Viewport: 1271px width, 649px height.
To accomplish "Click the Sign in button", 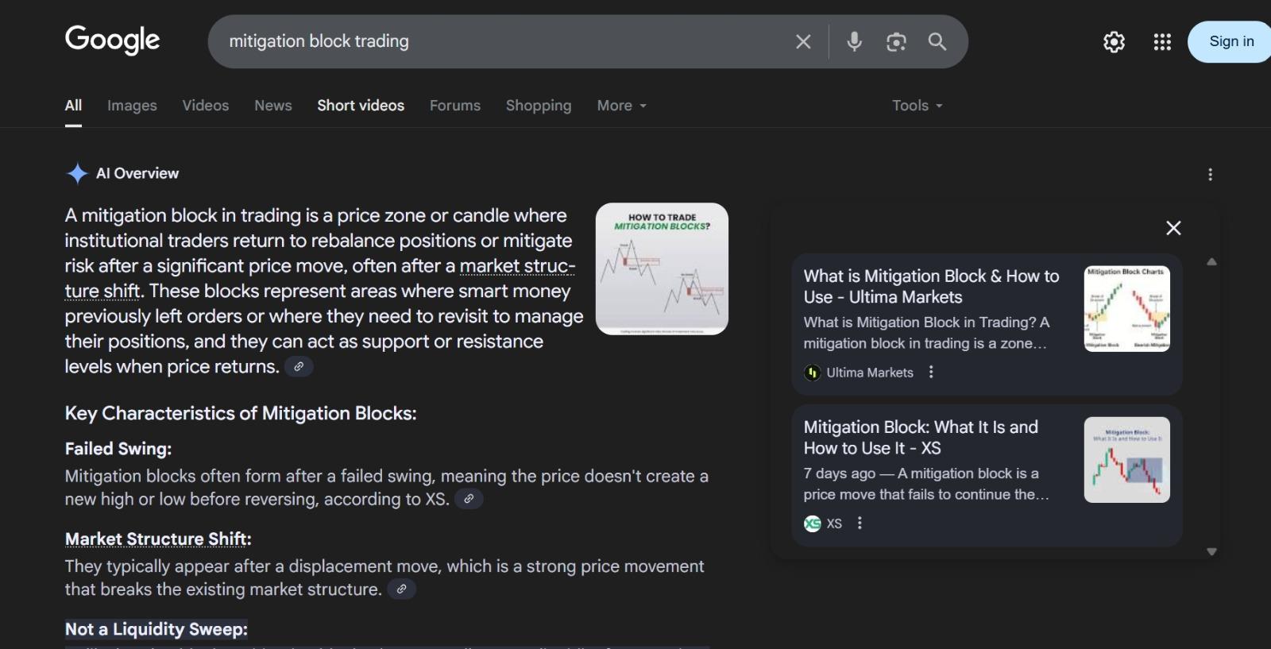I will pos(1230,41).
